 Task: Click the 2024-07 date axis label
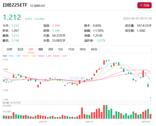[89, 122]
